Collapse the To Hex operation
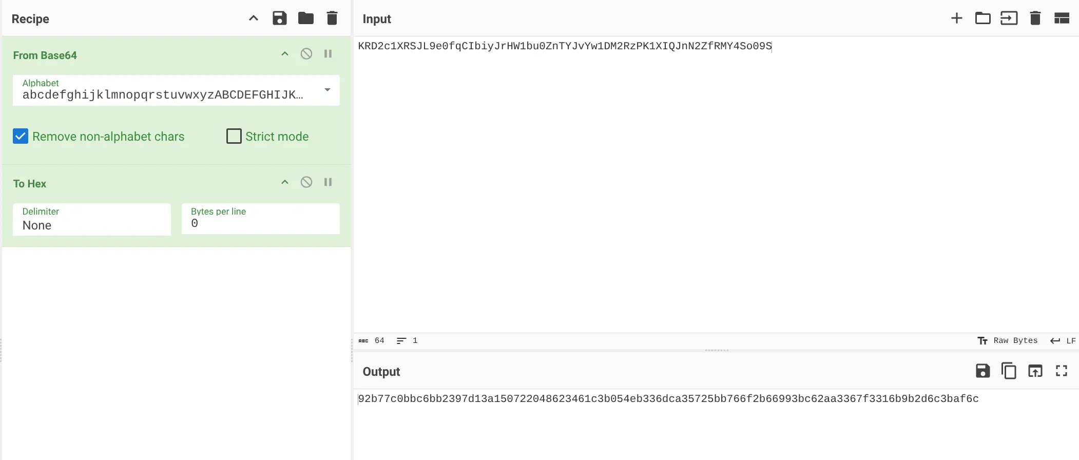This screenshot has height=460, width=1079. click(x=285, y=182)
